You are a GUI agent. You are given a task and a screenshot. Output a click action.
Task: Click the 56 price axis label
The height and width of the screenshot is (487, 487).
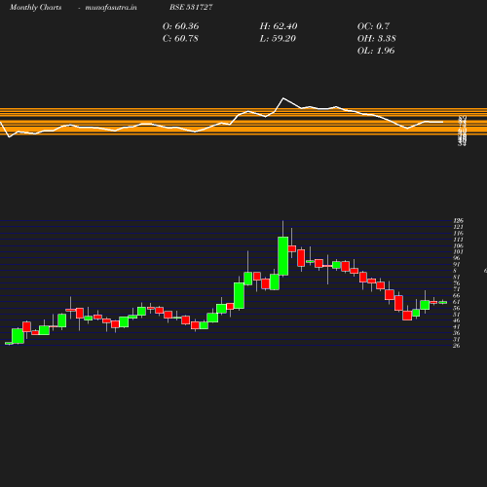pos(457,308)
